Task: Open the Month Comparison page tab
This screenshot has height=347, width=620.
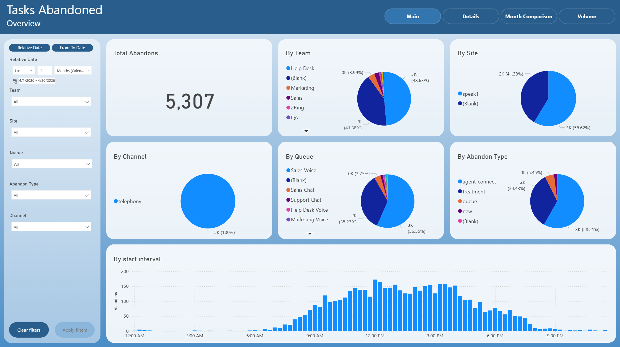Action: pyautogui.click(x=529, y=16)
